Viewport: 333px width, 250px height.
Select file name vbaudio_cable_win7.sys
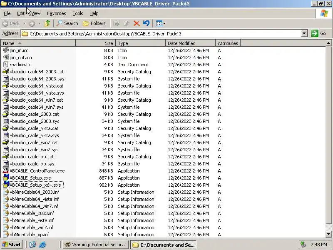(34, 150)
